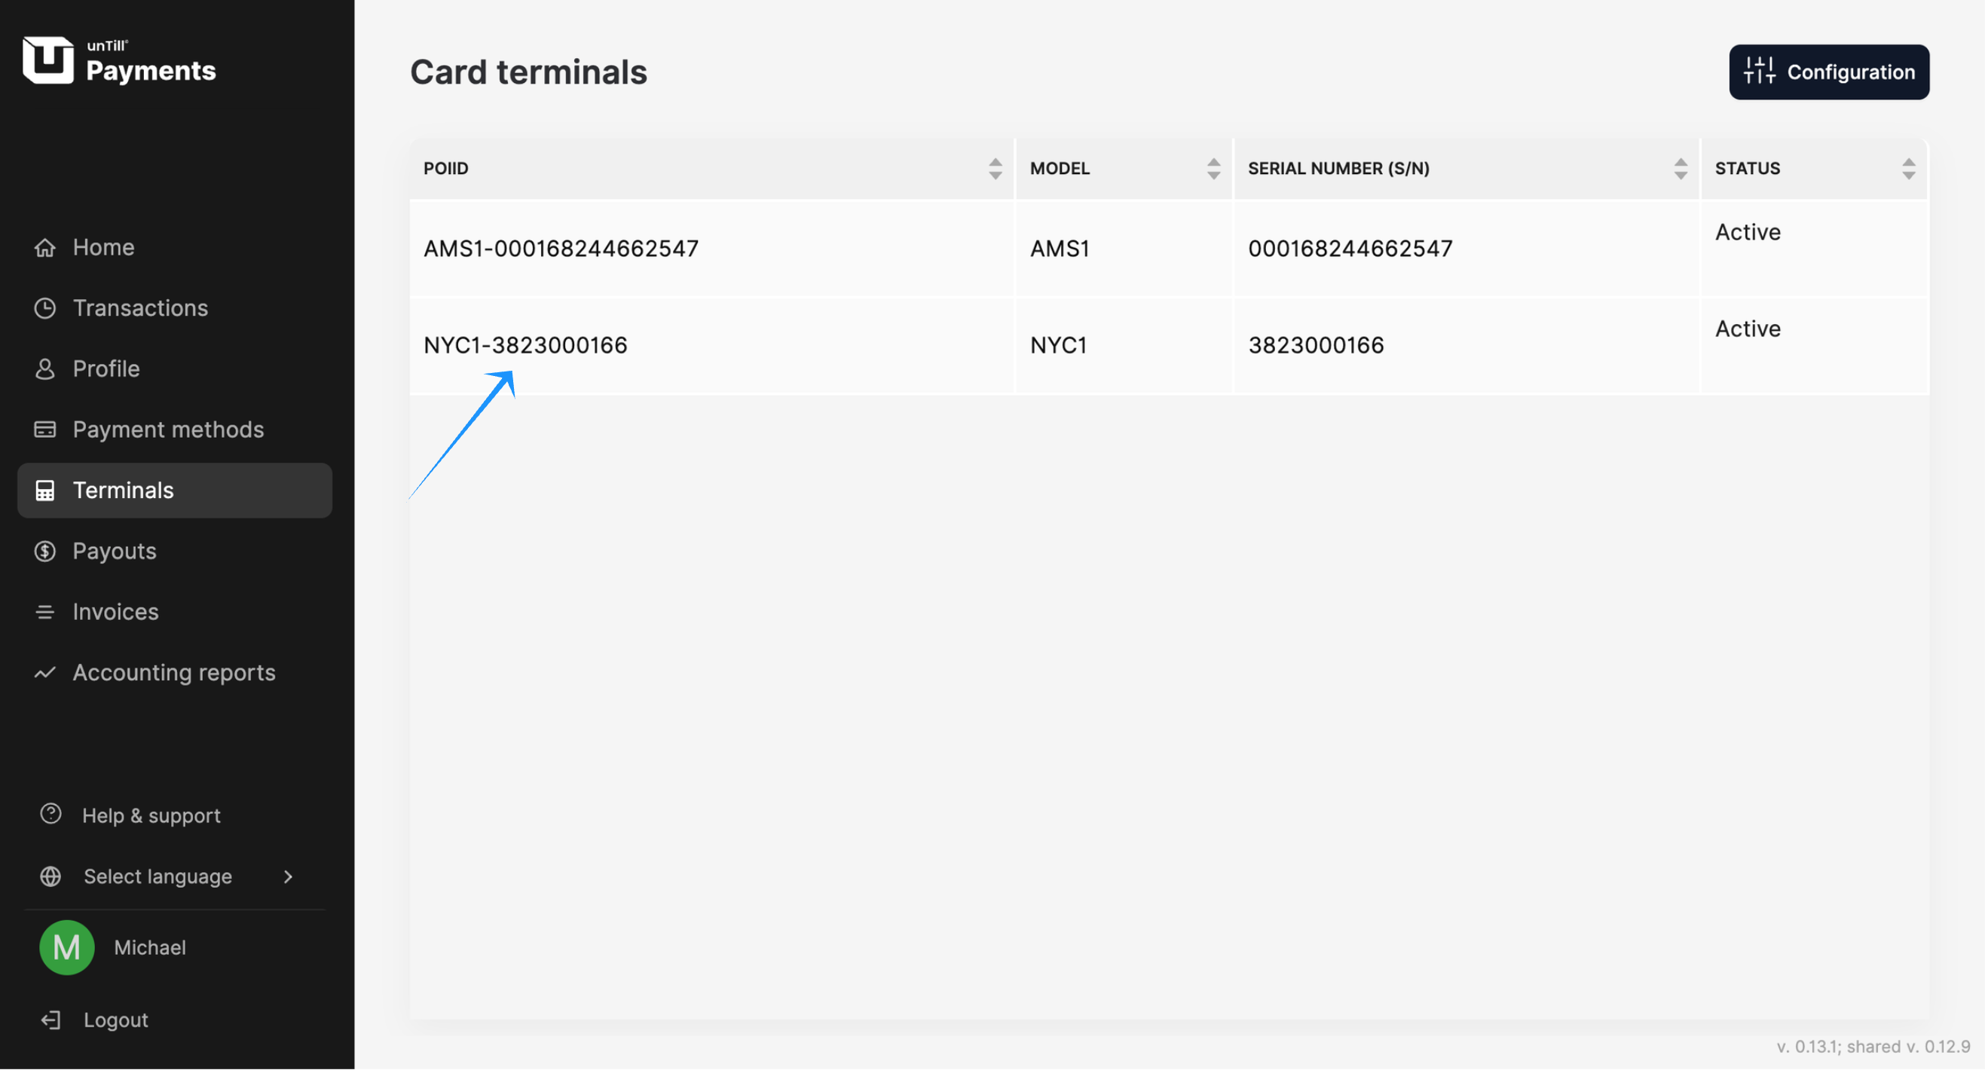The width and height of the screenshot is (1988, 1070).
Task: Open the Invoices menu item
Action: (x=116, y=613)
